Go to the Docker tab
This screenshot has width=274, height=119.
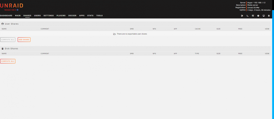(x=72, y=16)
